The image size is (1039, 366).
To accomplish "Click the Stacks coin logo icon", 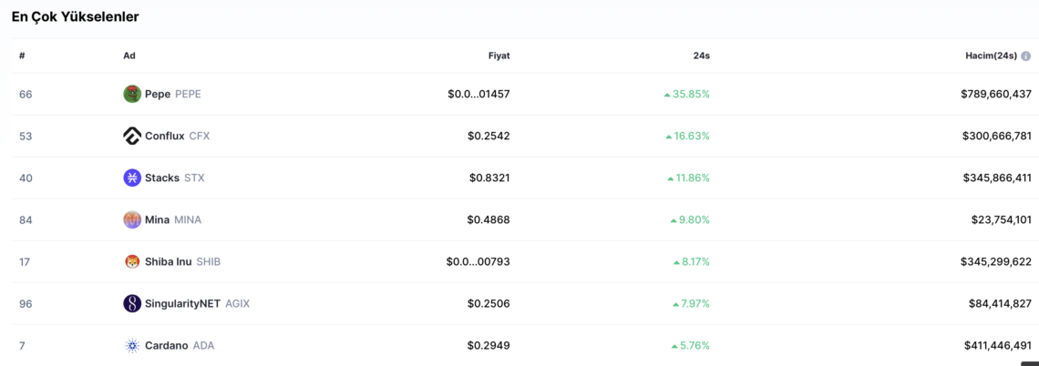I will 132,178.
